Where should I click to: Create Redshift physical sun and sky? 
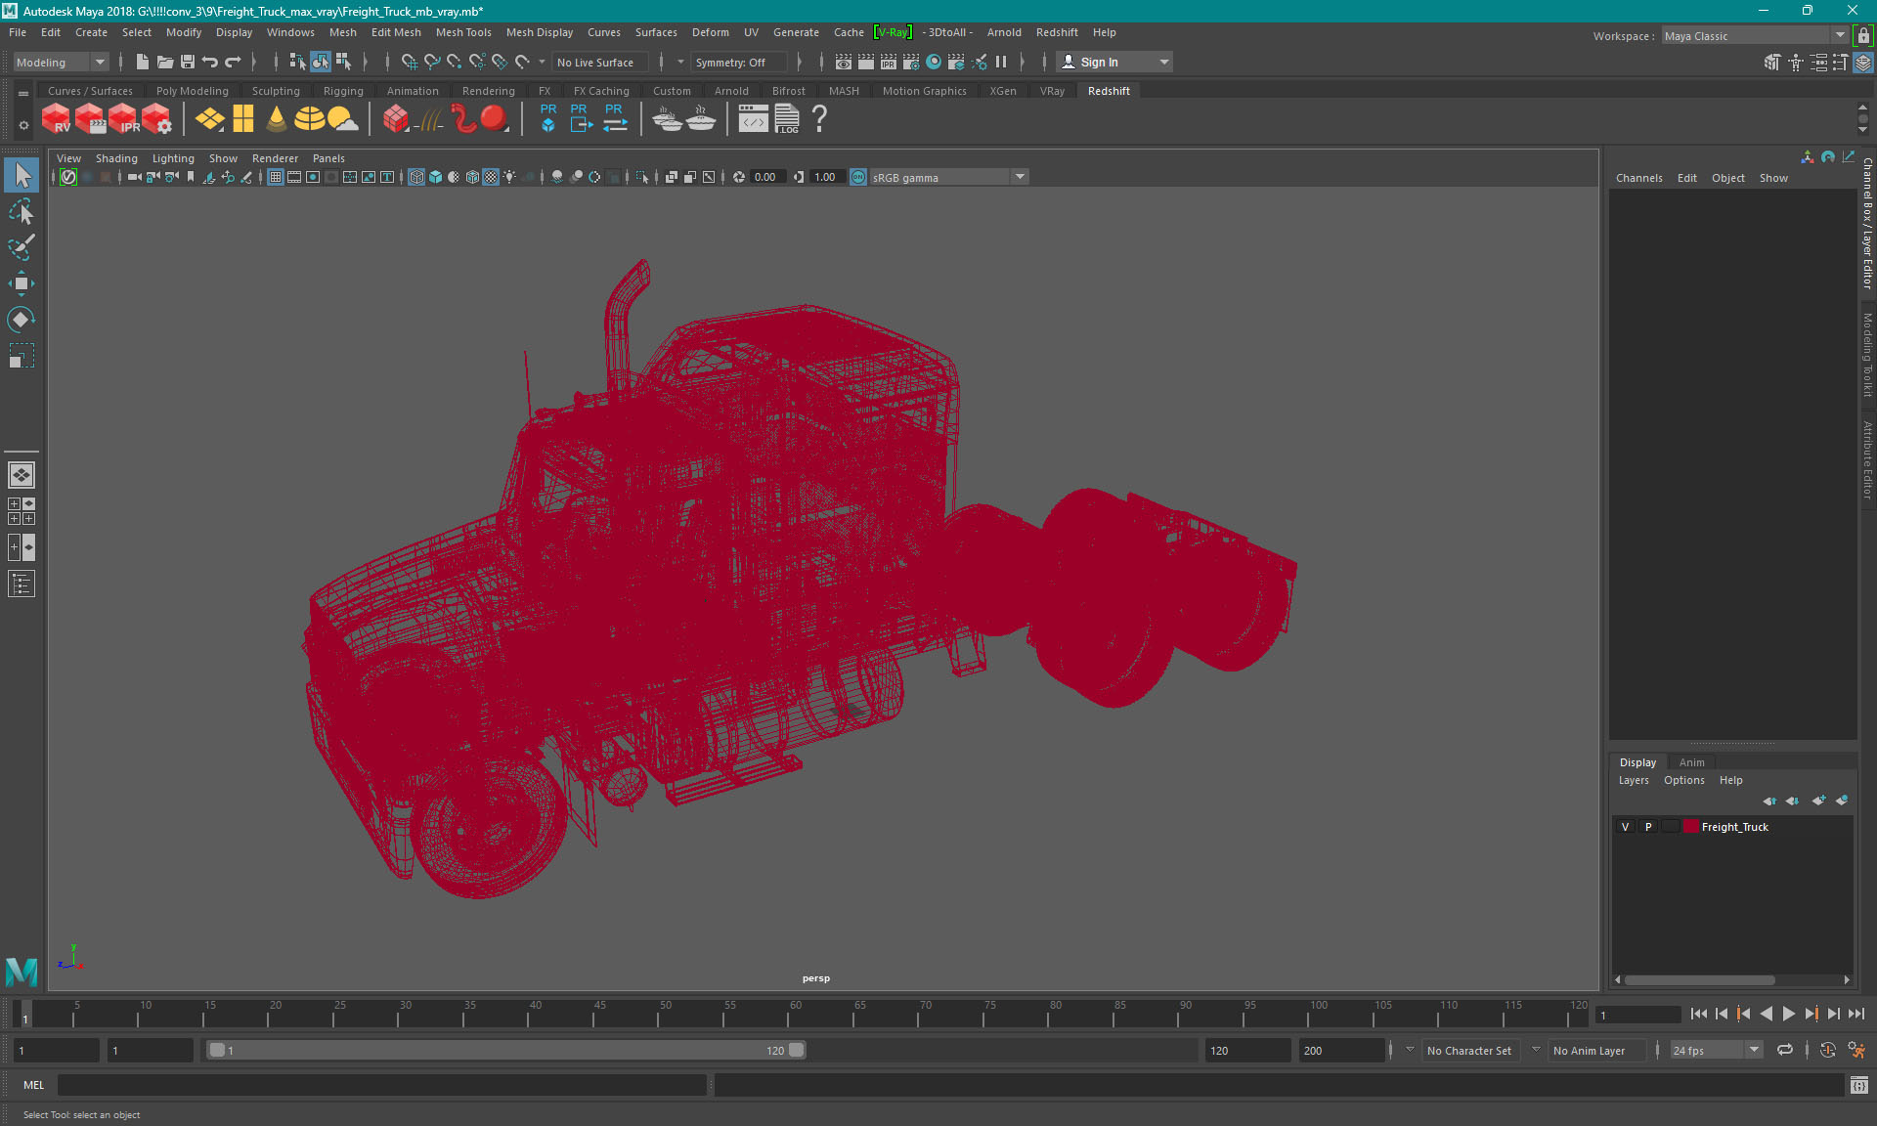coord(342,119)
